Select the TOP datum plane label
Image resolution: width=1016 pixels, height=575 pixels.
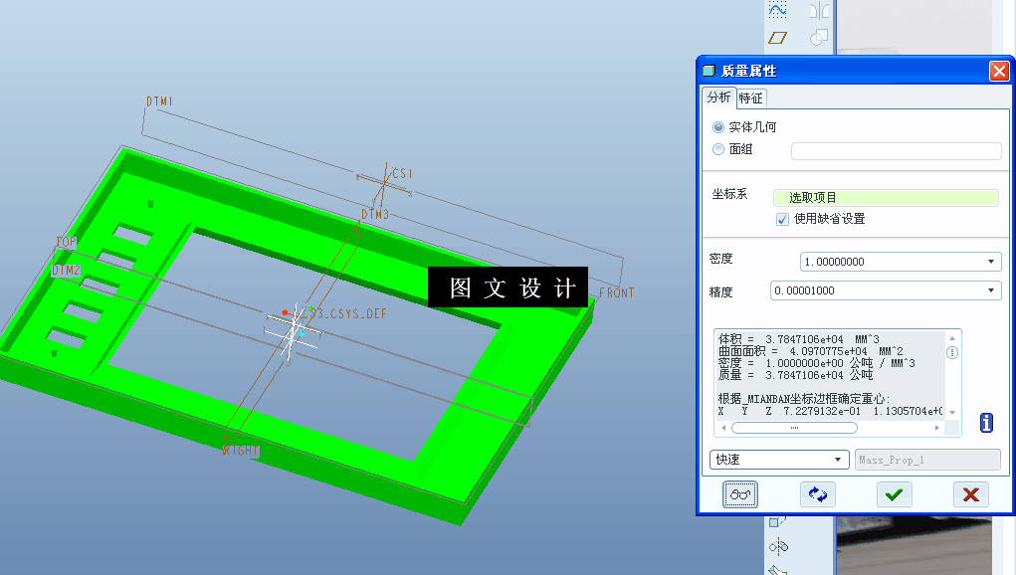tap(66, 242)
